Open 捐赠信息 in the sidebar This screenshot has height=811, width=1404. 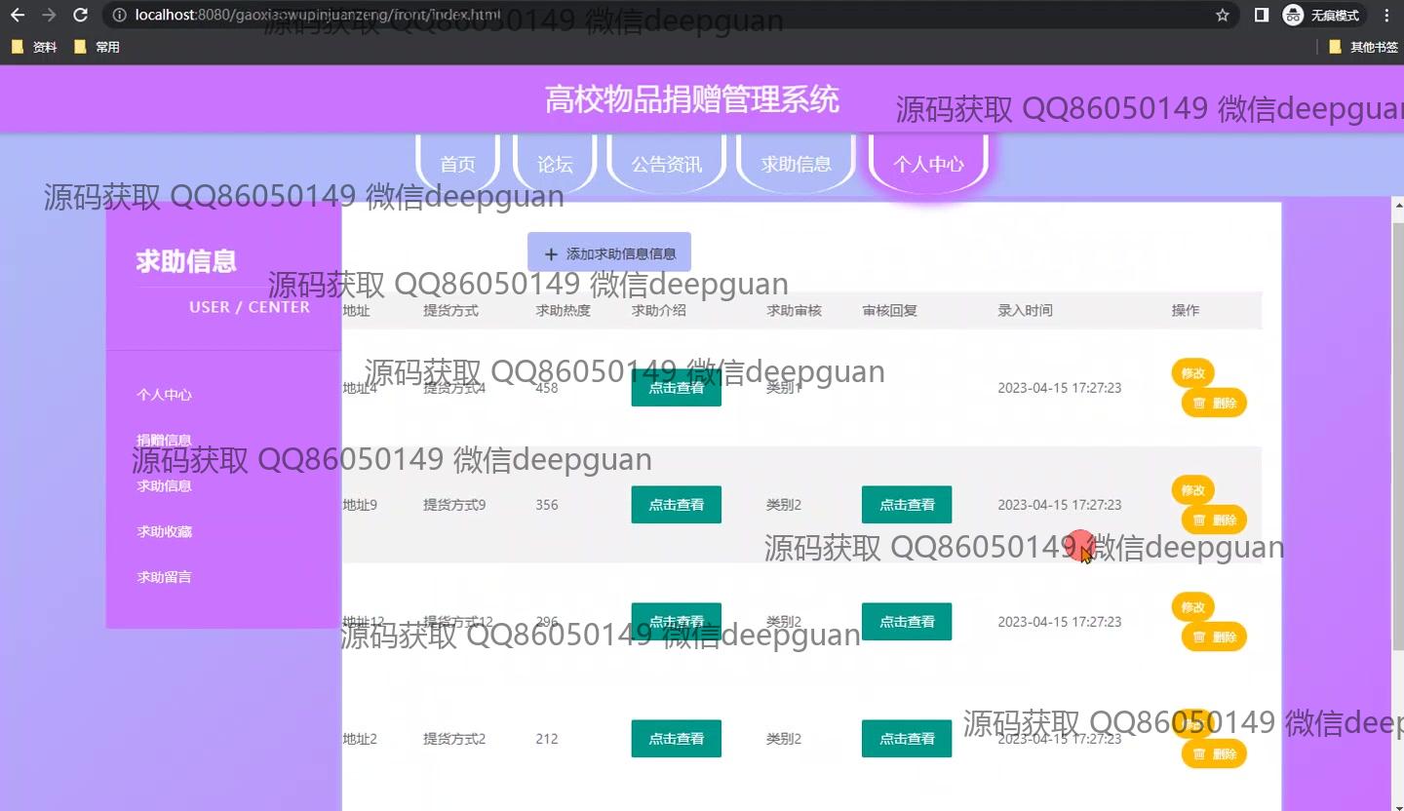coord(164,441)
